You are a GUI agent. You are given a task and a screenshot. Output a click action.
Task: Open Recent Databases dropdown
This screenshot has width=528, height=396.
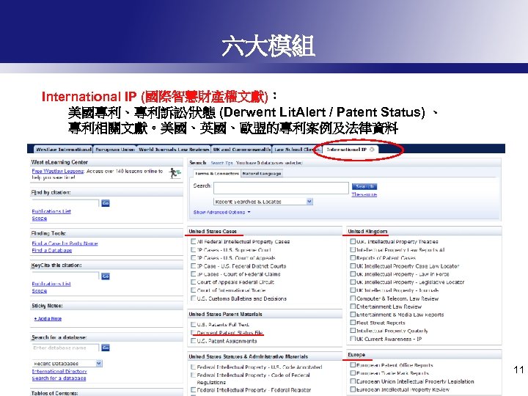pos(67,363)
